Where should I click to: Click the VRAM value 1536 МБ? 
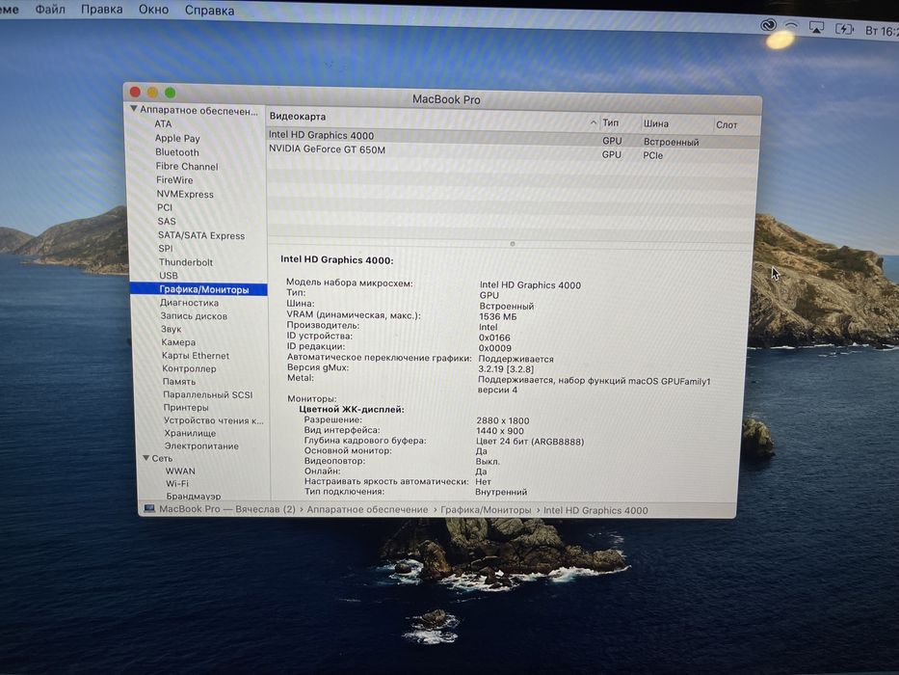pos(497,316)
